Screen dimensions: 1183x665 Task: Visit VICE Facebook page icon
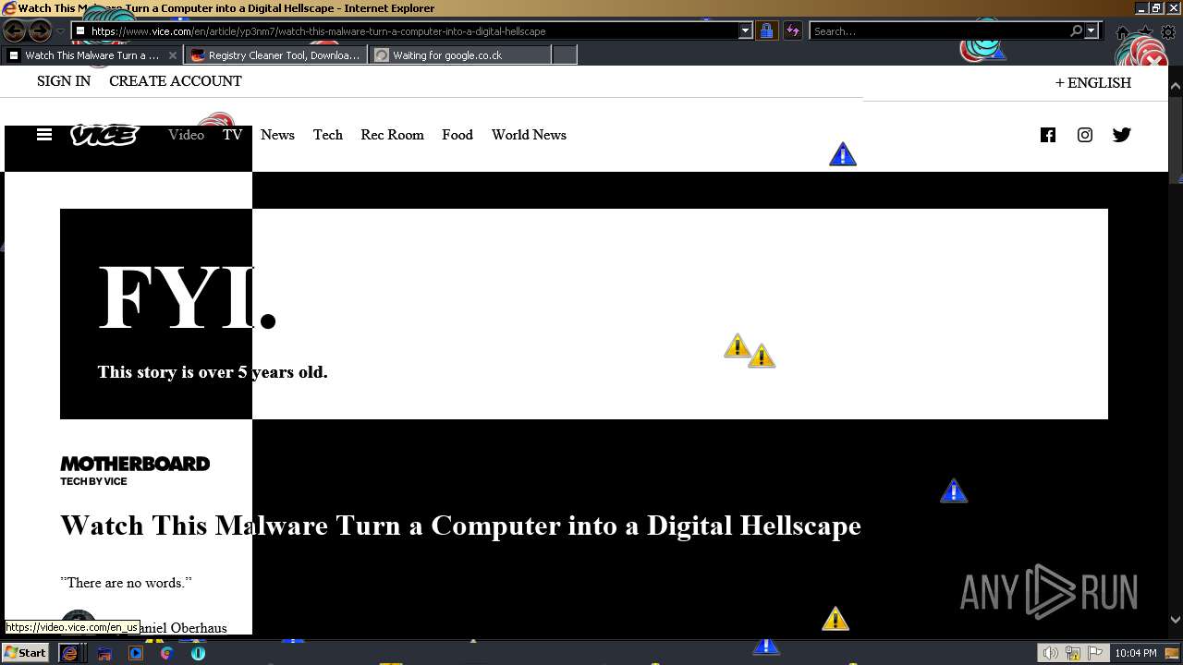1047,135
